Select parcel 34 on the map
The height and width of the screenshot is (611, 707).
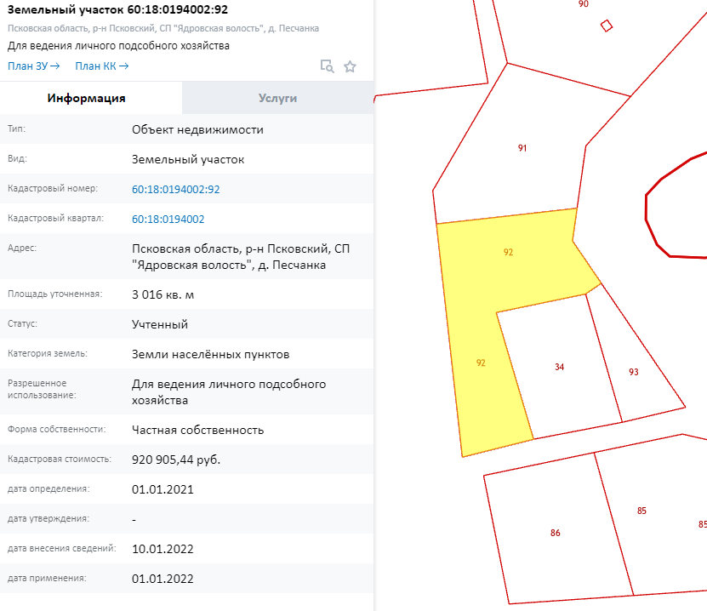559,367
